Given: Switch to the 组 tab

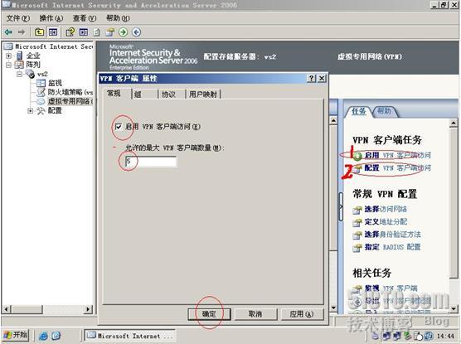Looking at the screenshot, I should [144, 94].
